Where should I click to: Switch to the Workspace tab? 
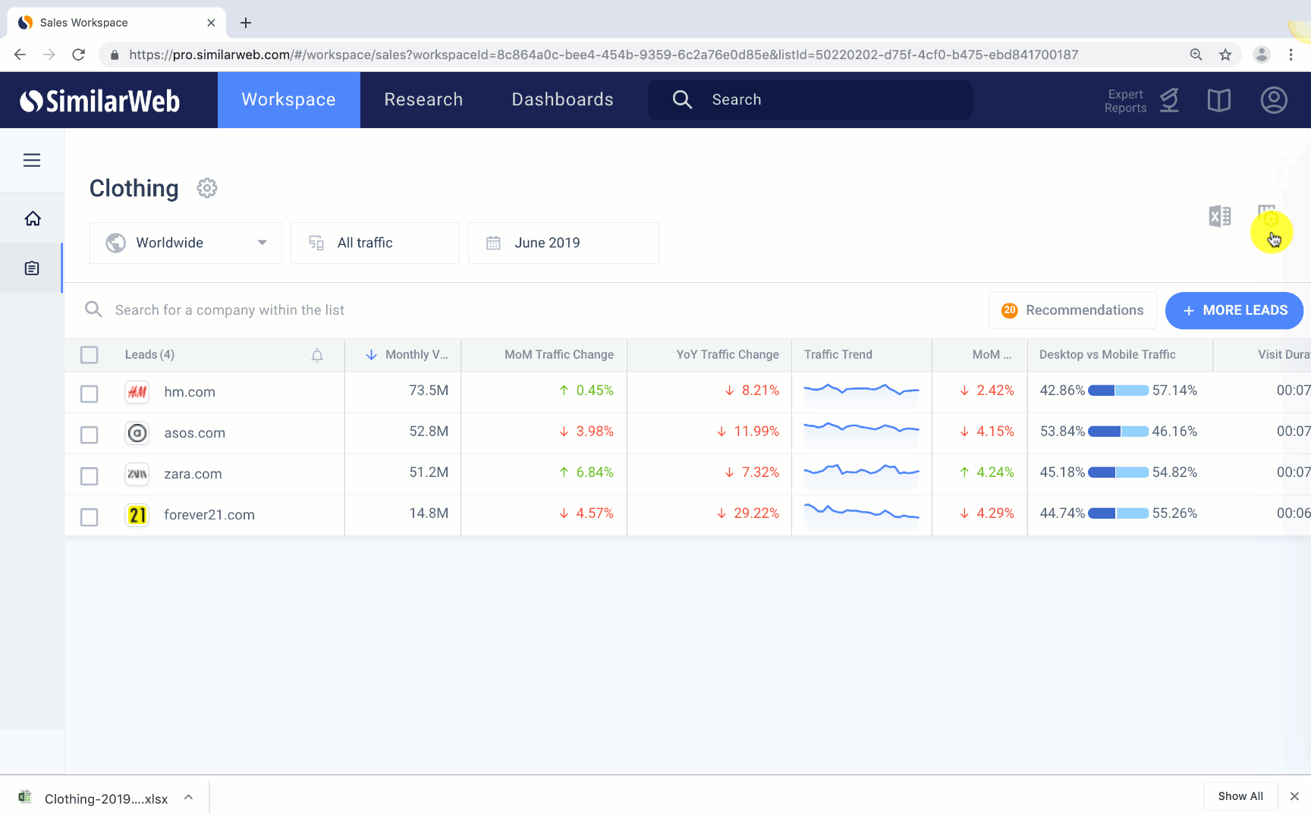pos(289,100)
